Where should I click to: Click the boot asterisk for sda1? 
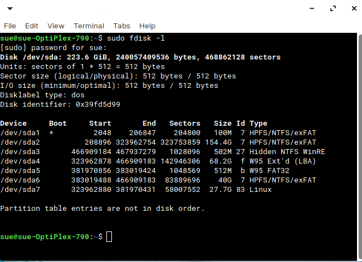51,133
